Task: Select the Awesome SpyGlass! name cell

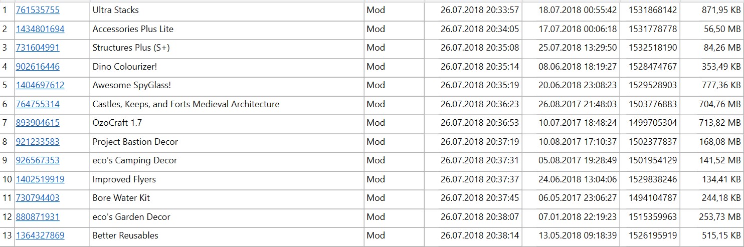Action: [x=227, y=86]
